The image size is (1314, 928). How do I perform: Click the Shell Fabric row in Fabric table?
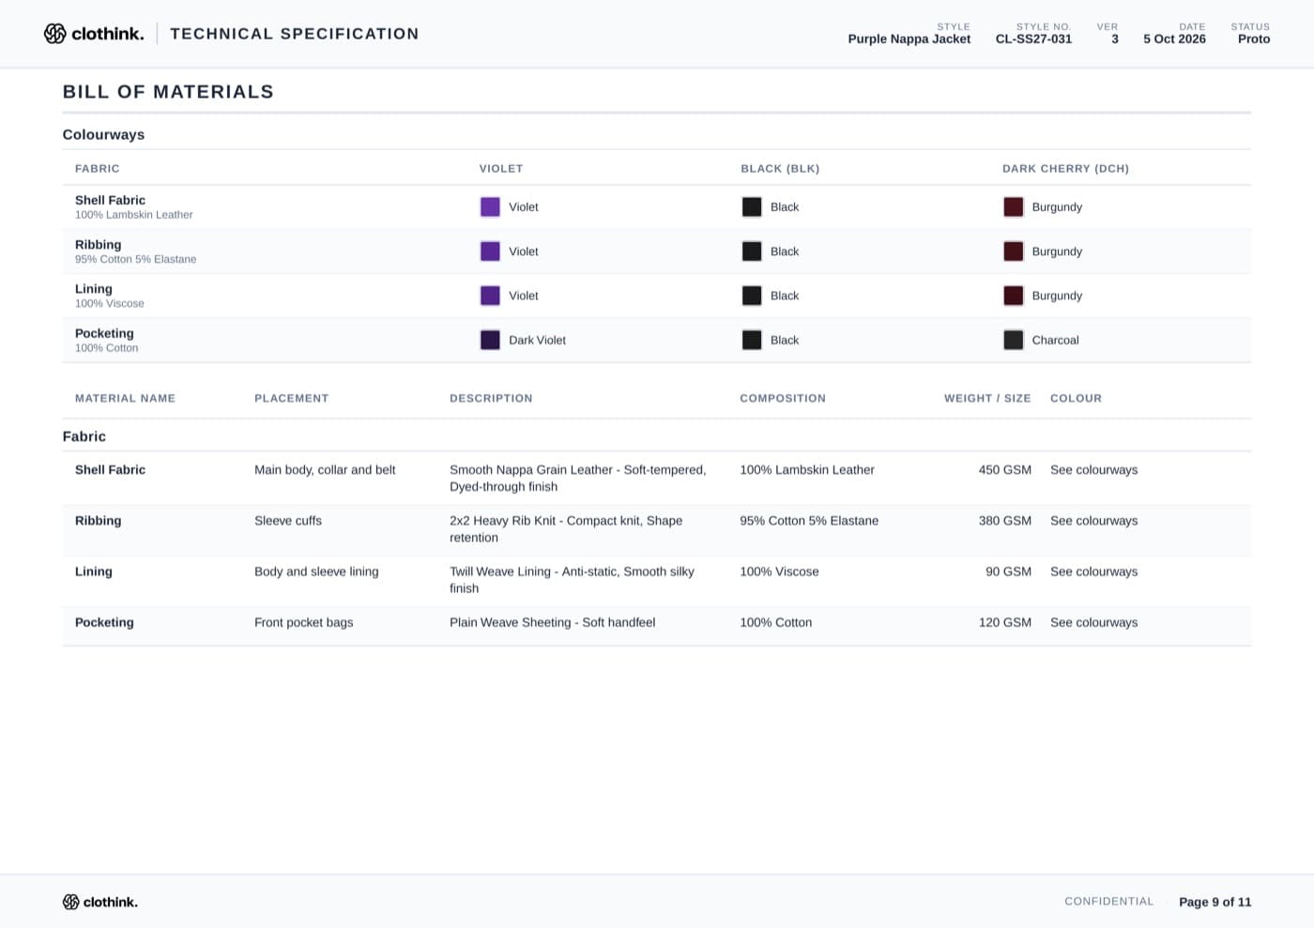pyautogui.click(x=657, y=479)
